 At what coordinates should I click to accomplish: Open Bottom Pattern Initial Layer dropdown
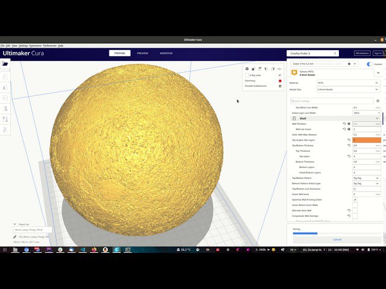tap(367, 184)
